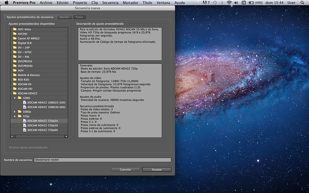Click the Bluetooth menu bar icon

point(222,3)
